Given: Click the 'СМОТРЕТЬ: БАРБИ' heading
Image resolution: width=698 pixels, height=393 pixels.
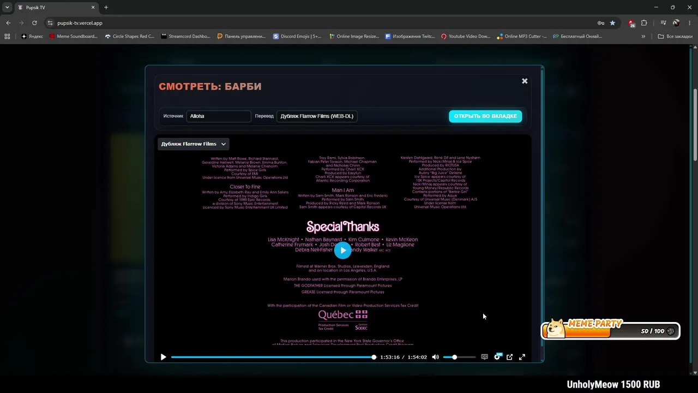Looking at the screenshot, I should (210, 86).
